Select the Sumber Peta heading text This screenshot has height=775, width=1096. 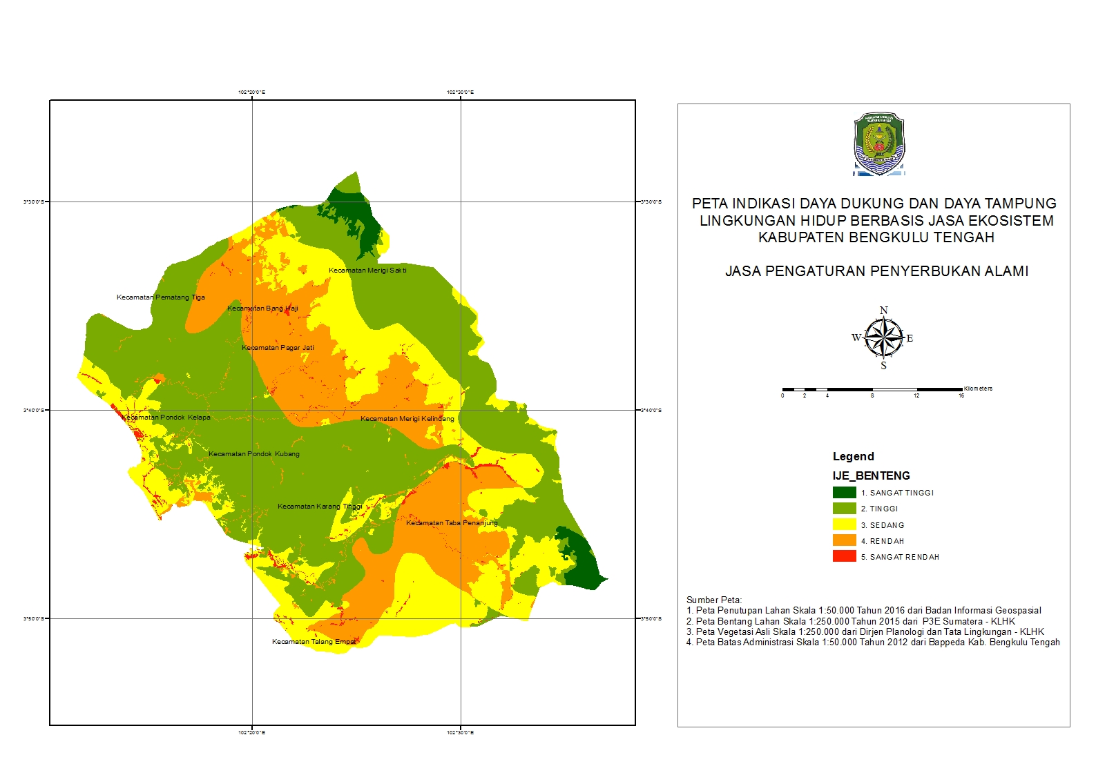click(713, 600)
